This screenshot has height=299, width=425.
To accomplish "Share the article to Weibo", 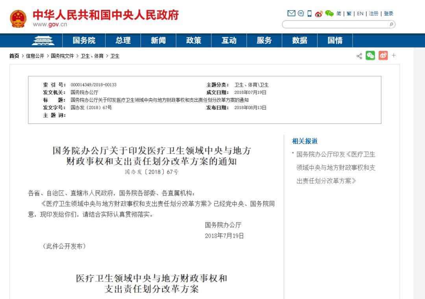I will click(383, 55).
